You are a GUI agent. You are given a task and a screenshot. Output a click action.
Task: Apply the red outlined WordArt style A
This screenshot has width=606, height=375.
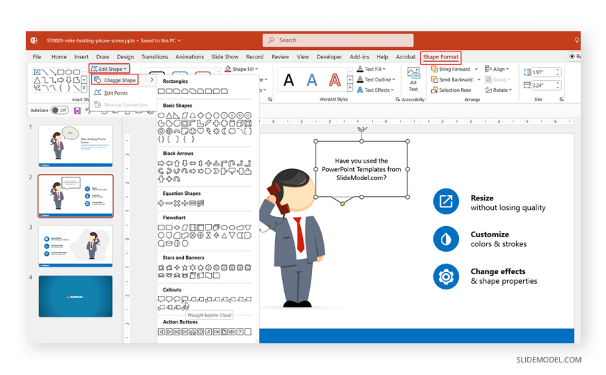334,80
